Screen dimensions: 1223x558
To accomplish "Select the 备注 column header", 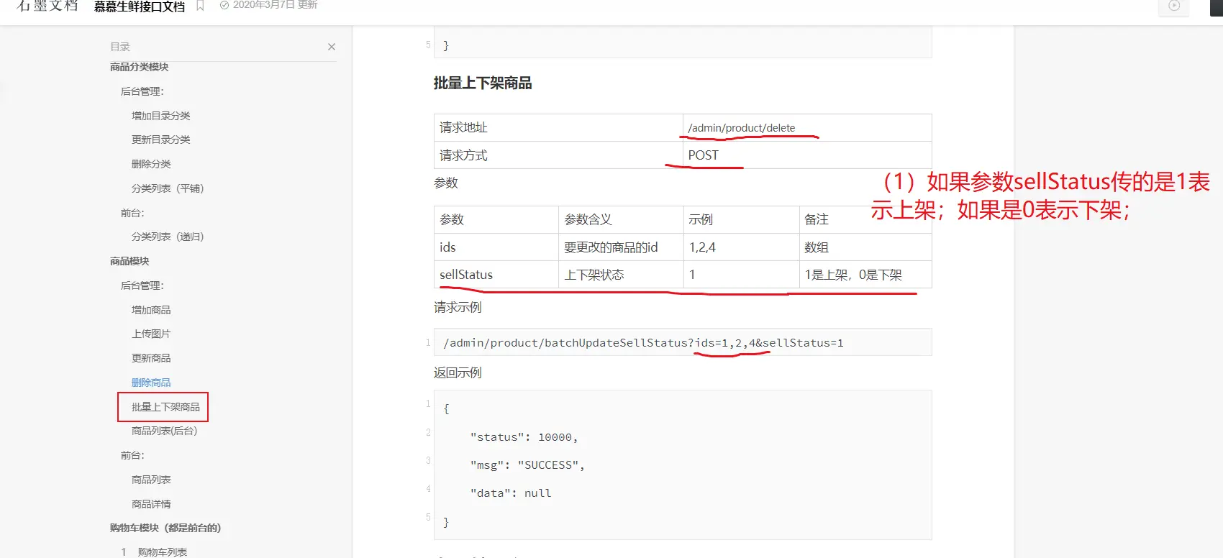I will (x=865, y=220).
